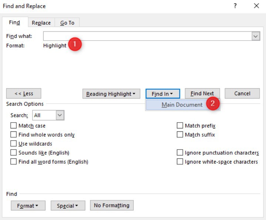Switch to the Replace tab

[x=41, y=23]
